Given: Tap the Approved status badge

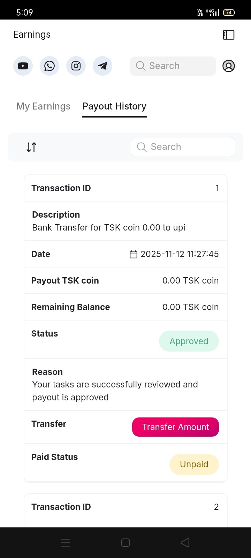Looking at the screenshot, I should [189, 341].
